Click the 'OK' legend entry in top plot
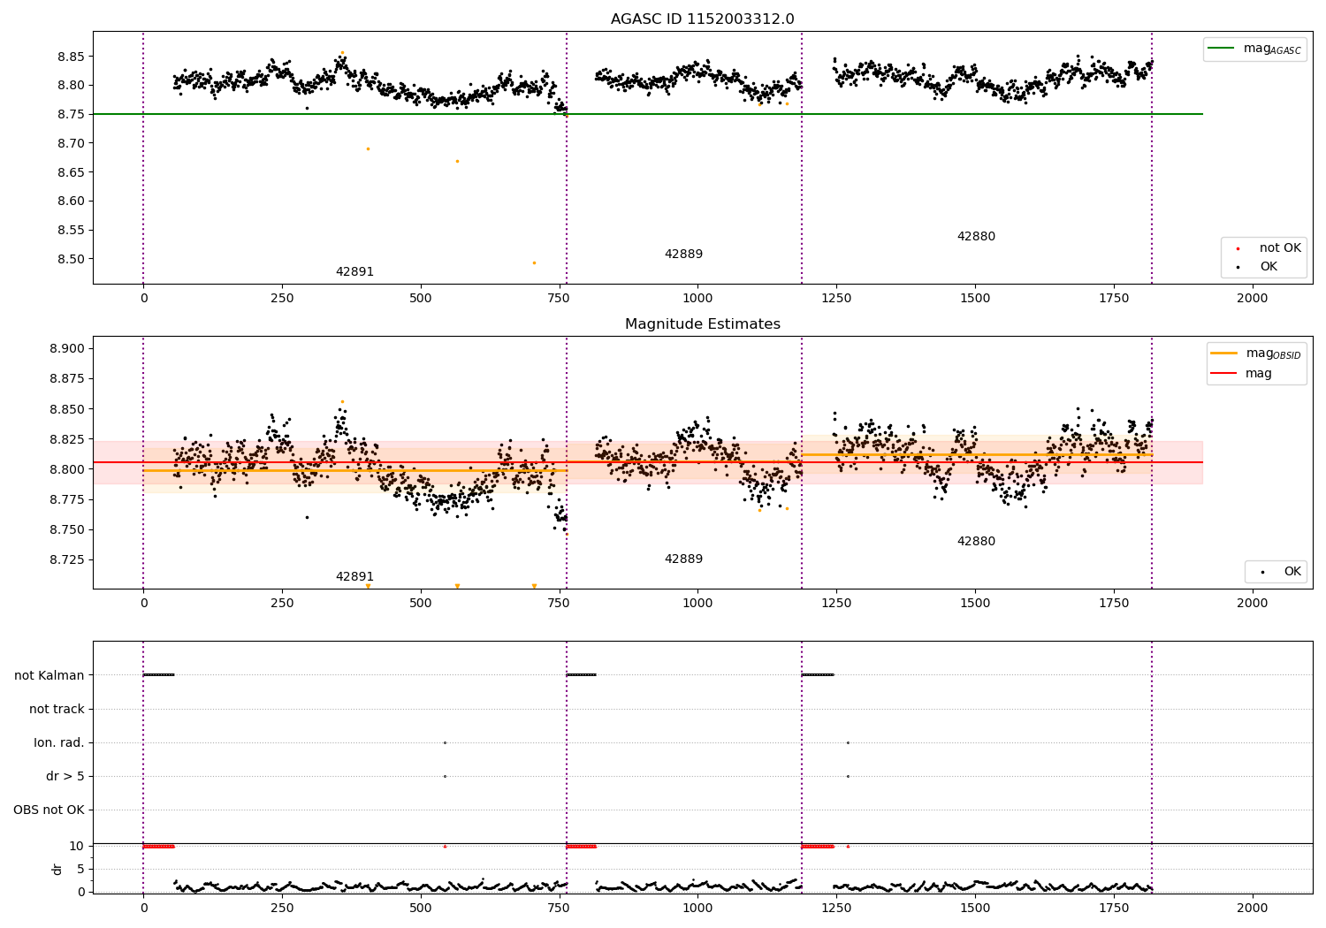 1269,267
